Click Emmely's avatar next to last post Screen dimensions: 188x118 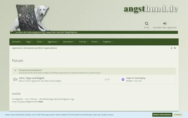[123, 80]
